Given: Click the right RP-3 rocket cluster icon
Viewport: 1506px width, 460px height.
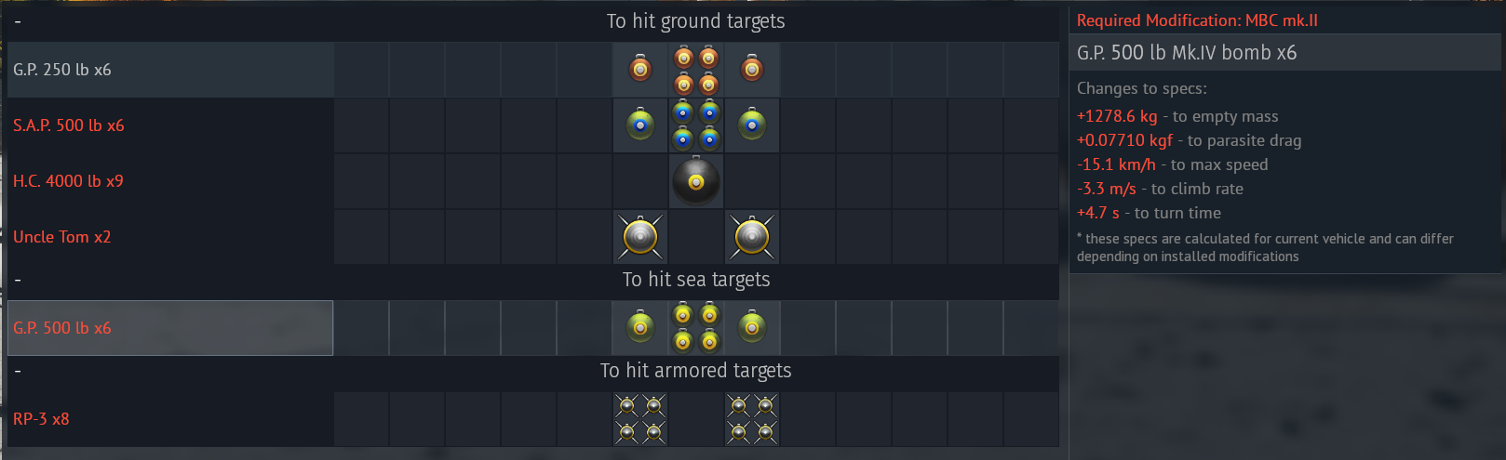Looking at the screenshot, I should coord(752,419).
